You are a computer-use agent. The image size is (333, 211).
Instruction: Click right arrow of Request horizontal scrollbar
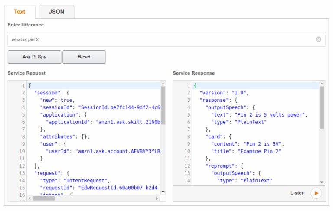[x=157, y=198]
